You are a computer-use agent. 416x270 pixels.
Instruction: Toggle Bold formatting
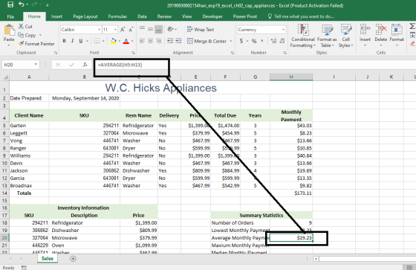click(x=64, y=41)
